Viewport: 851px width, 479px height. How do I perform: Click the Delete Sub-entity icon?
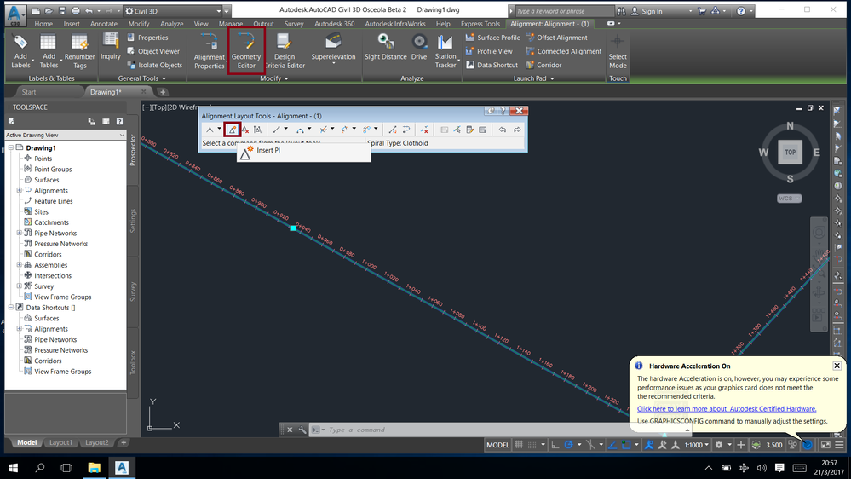pos(424,130)
